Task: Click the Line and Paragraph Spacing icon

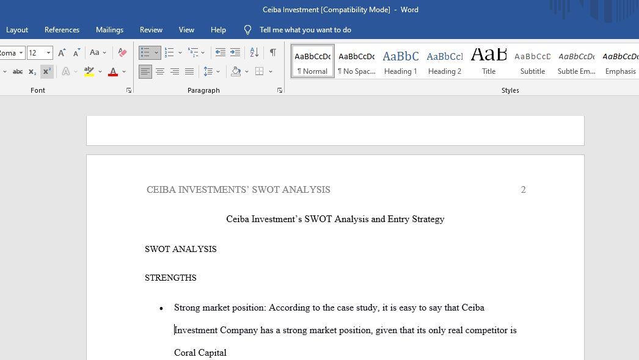Action: pos(208,71)
